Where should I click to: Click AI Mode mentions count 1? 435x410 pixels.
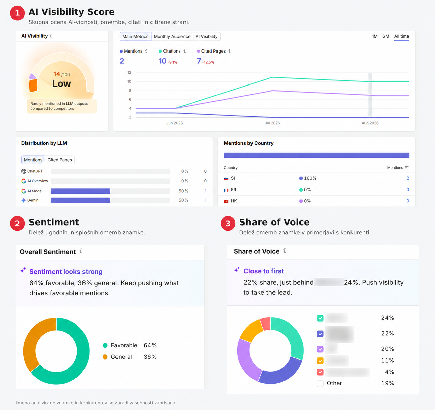click(x=206, y=191)
